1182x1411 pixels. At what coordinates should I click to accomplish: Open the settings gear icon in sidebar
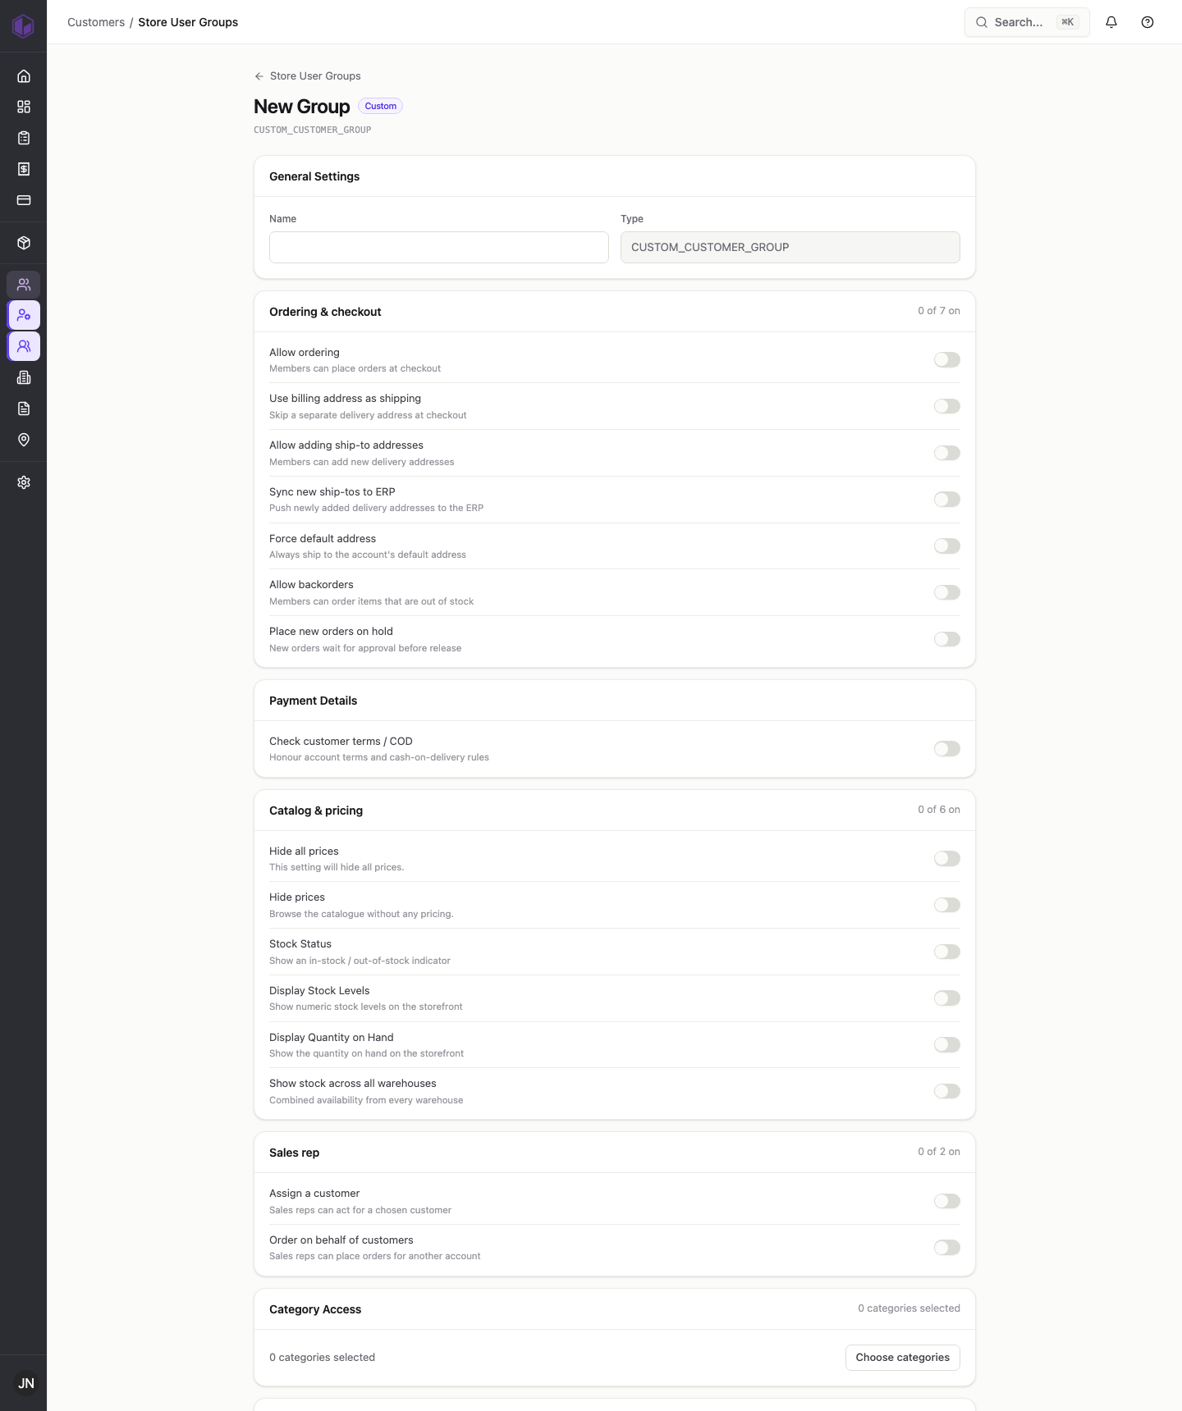click(24, 482)
